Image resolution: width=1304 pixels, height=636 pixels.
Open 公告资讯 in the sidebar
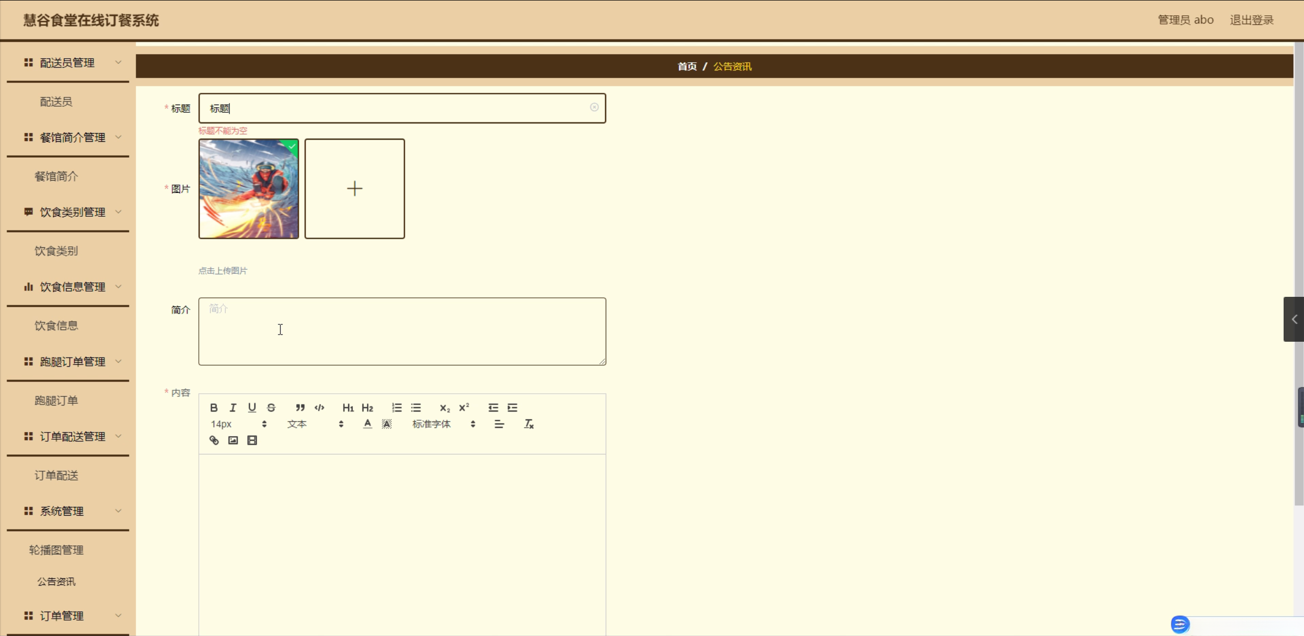56,581
